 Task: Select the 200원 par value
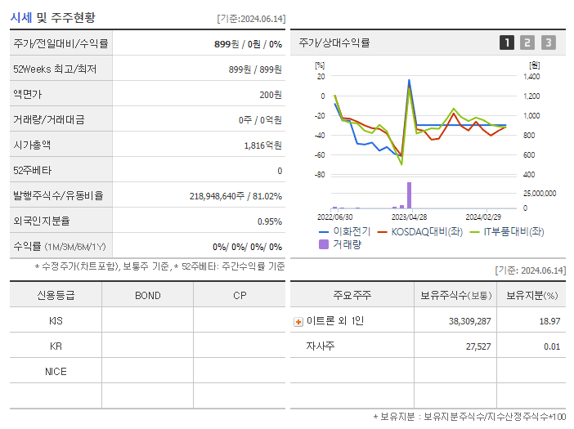[271, 95]
